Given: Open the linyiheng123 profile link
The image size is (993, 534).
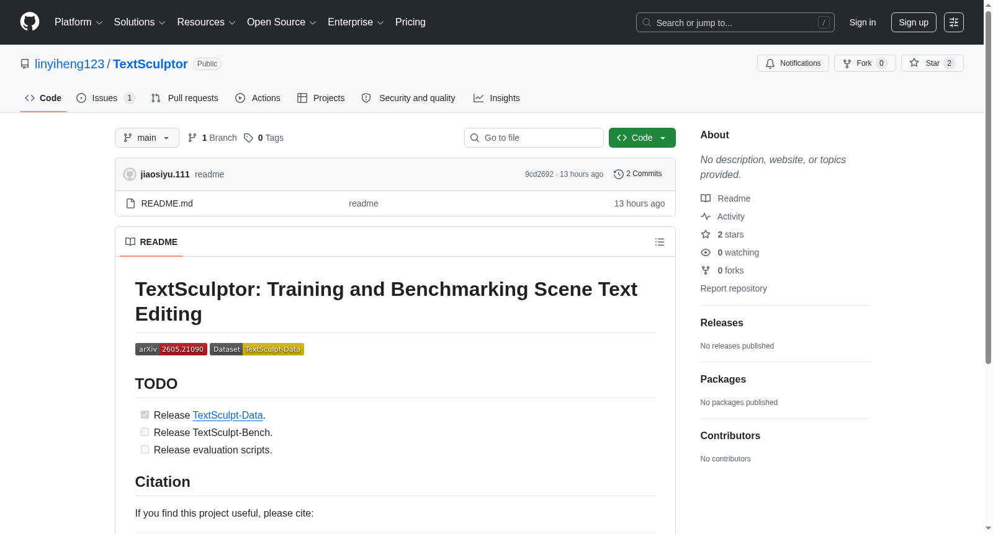Looking at the screenshot, I should [x=70, y=64].
